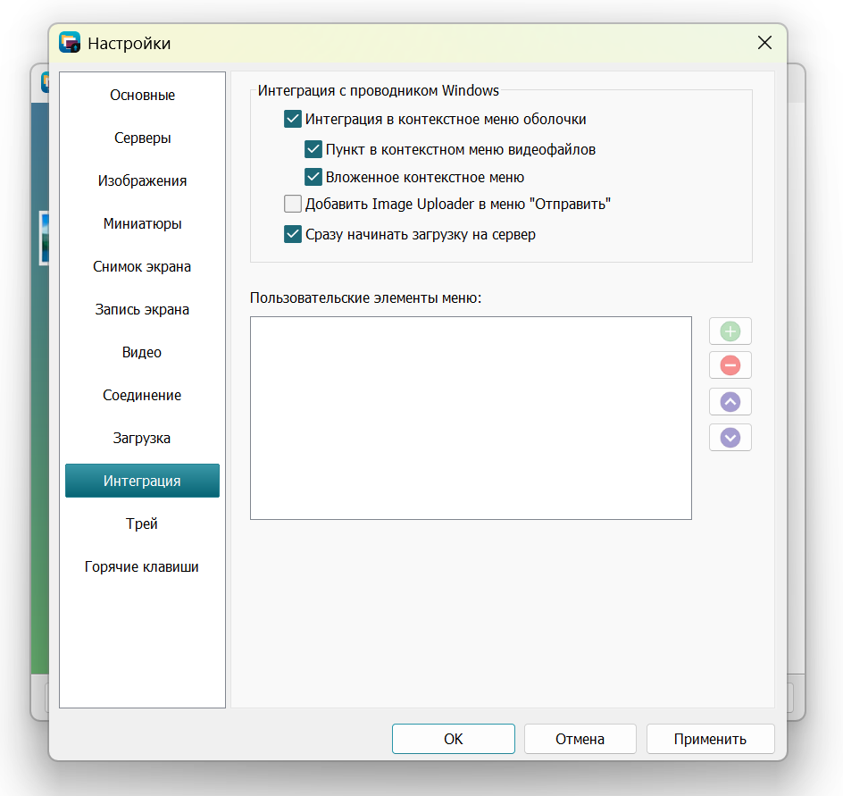
Task: Click inside the Пользовательские элементы меню list
Action: 471,418
